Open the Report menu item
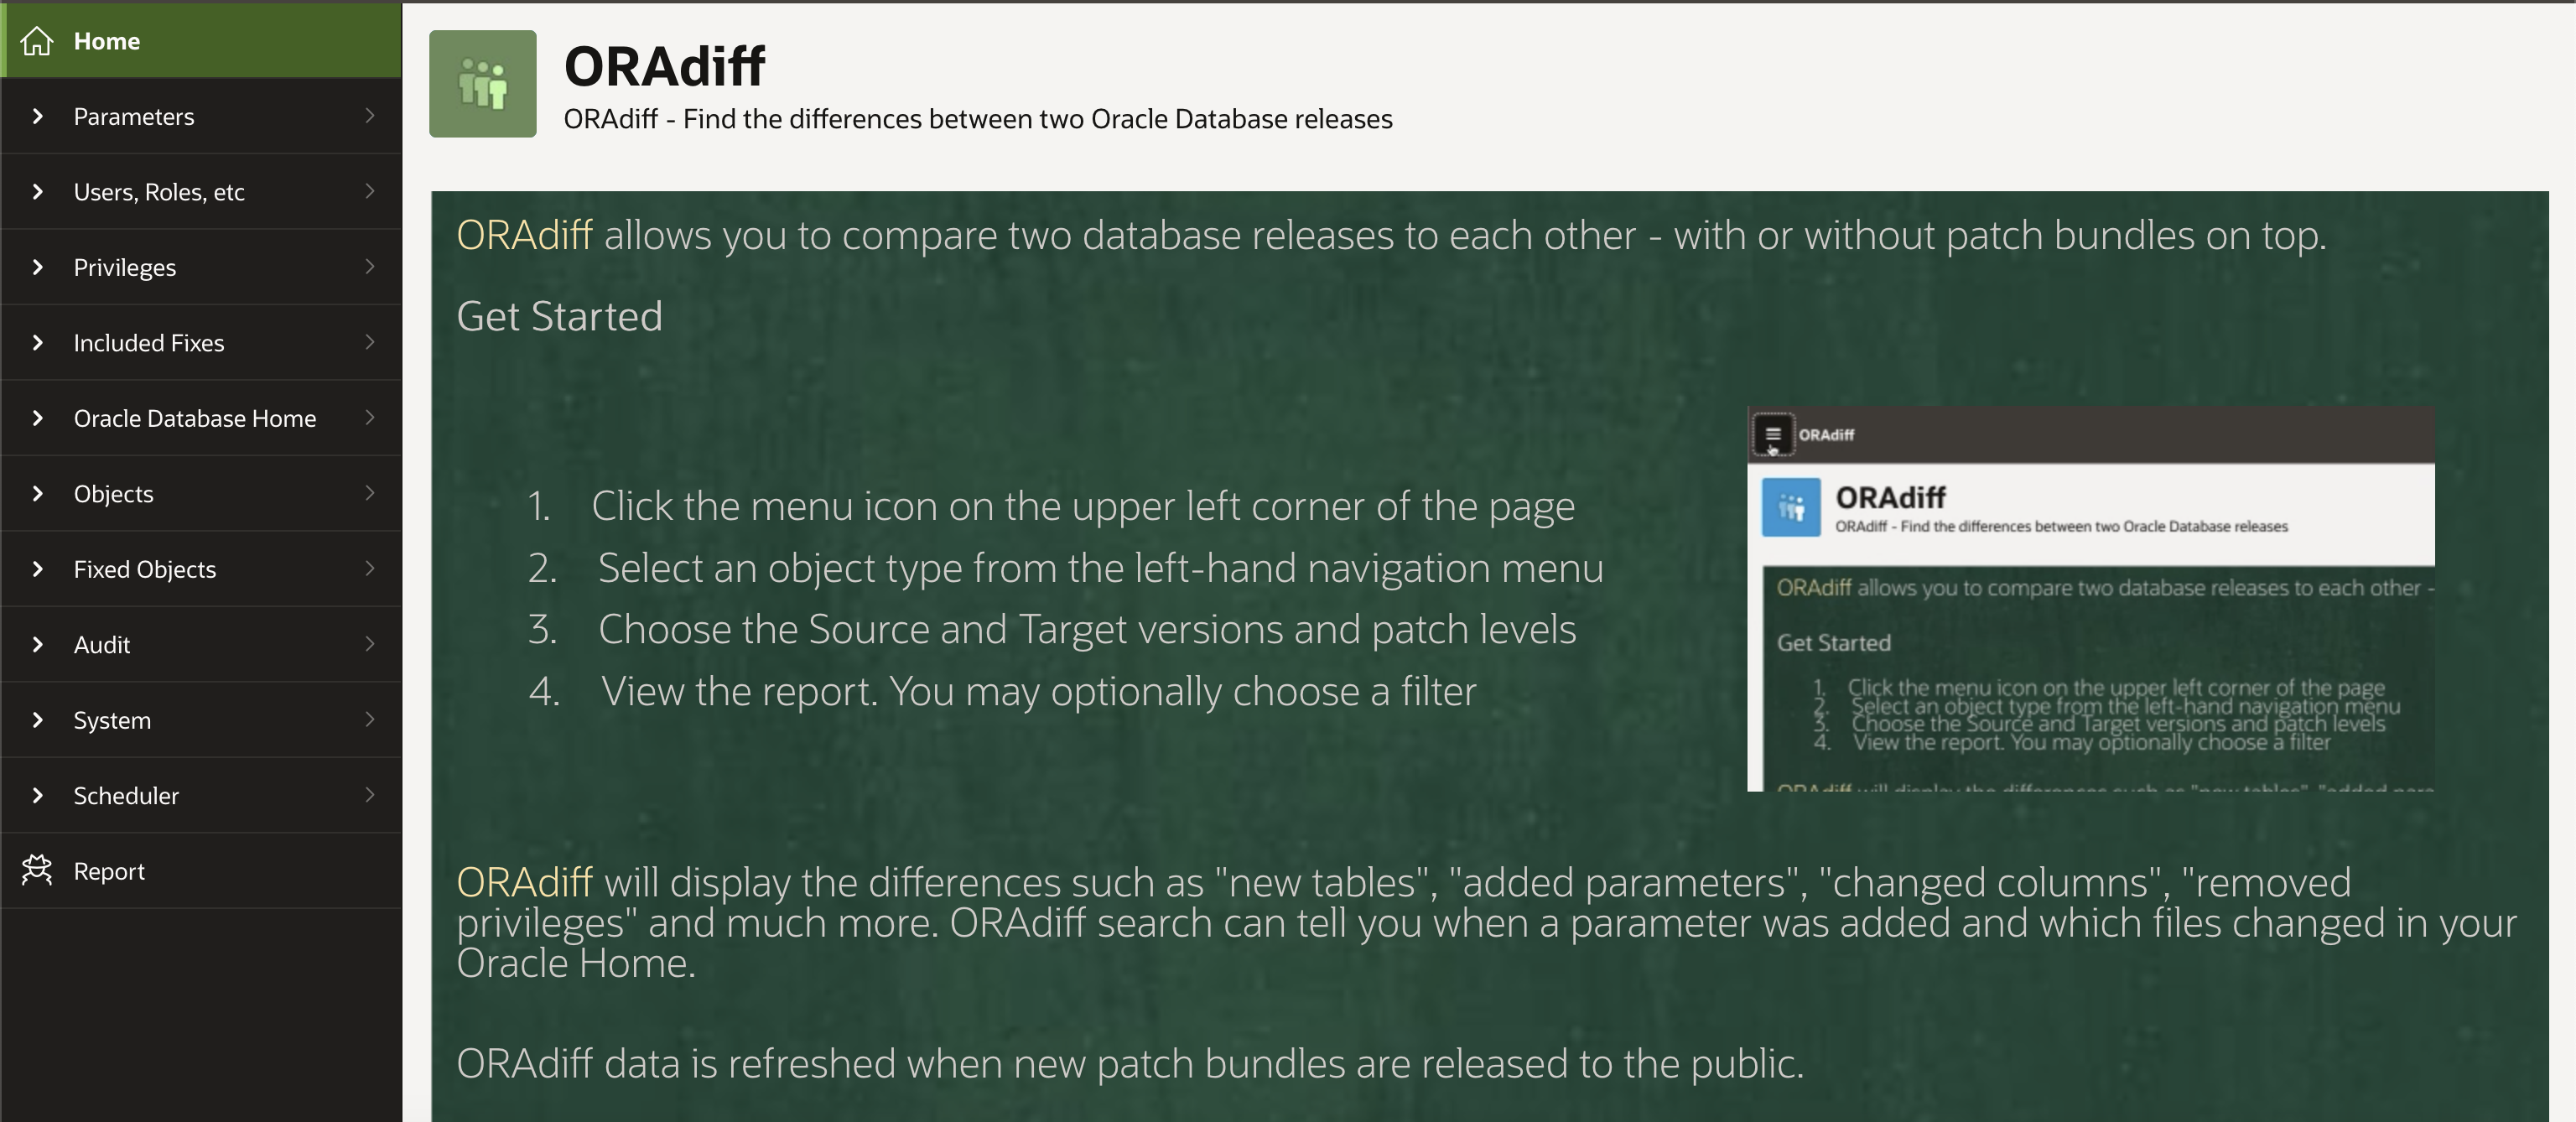This screenshot has width=2576, height=1122. [201, 870]
